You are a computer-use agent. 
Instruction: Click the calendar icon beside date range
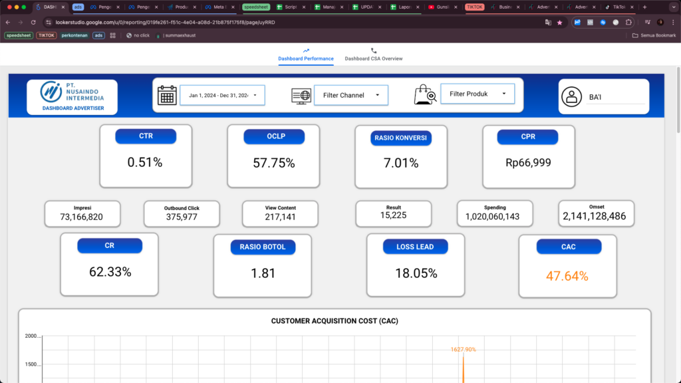[167, 95]
